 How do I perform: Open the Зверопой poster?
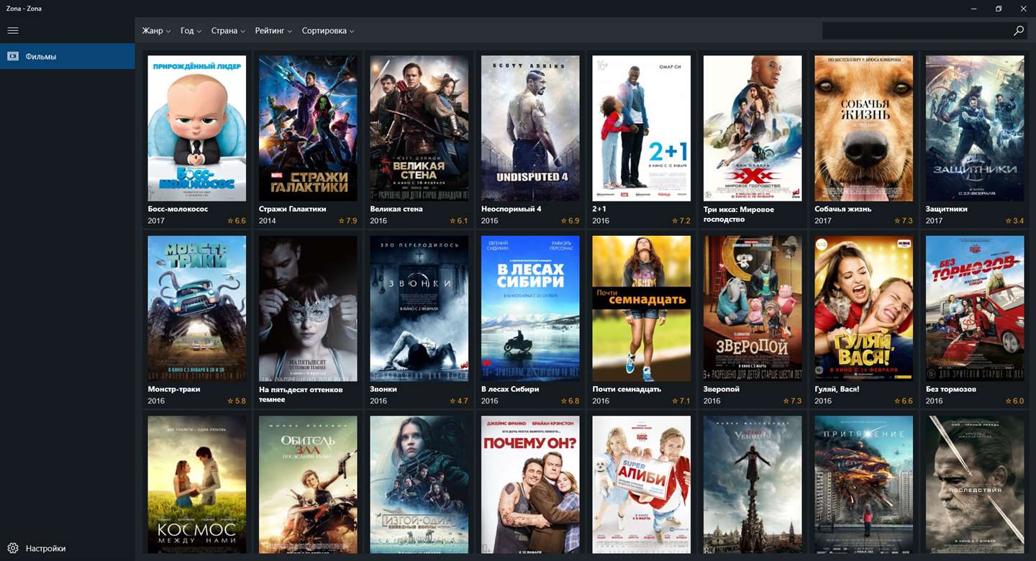point(753,309)
